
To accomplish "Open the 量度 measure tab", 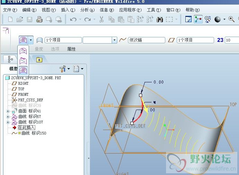I will pyautogui.click(x=39, y=49).
